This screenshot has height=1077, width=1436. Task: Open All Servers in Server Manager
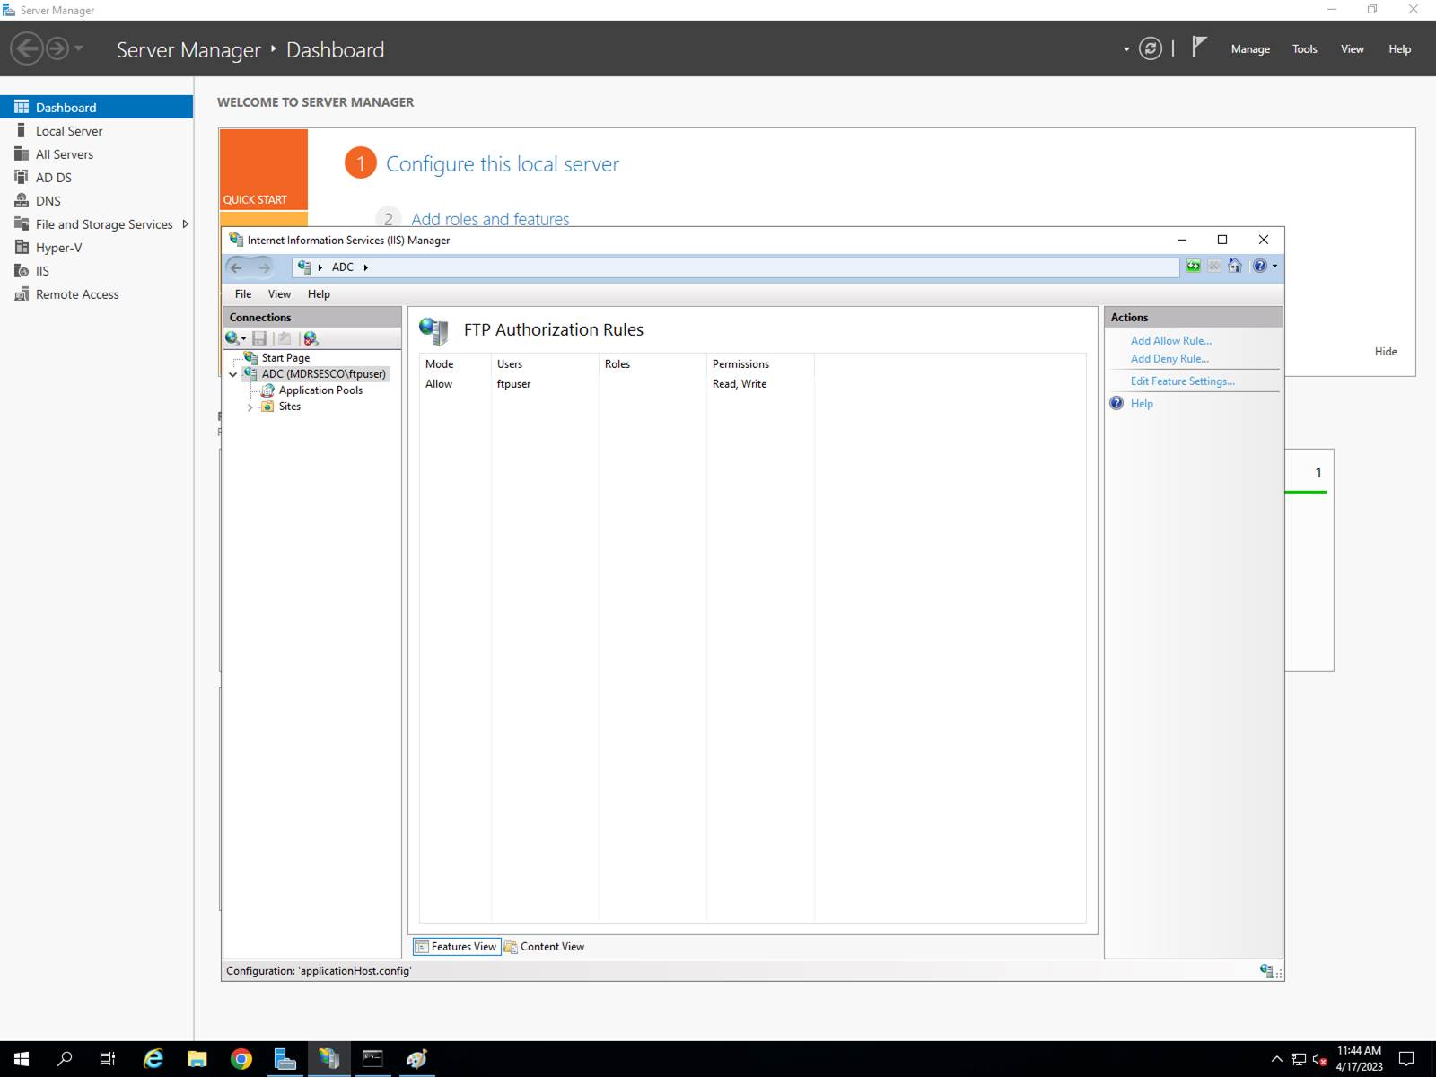tap(96, 154)
